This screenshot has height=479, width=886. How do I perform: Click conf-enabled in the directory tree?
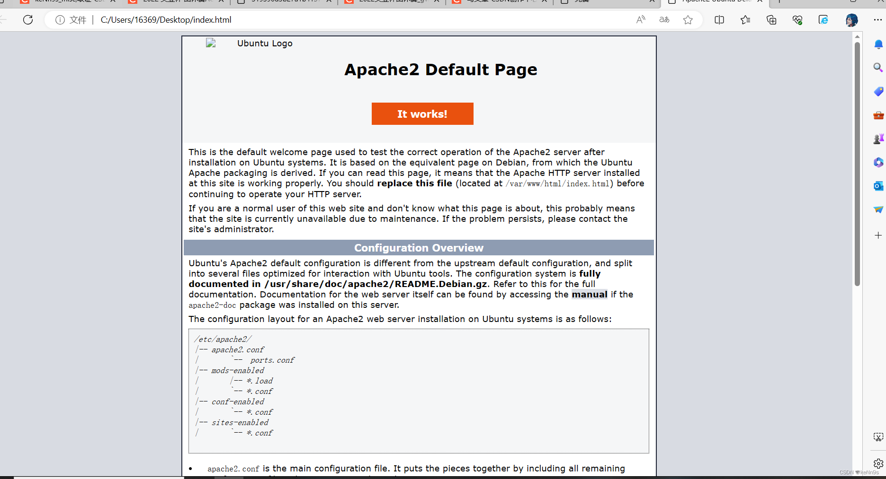coord(238,402)
